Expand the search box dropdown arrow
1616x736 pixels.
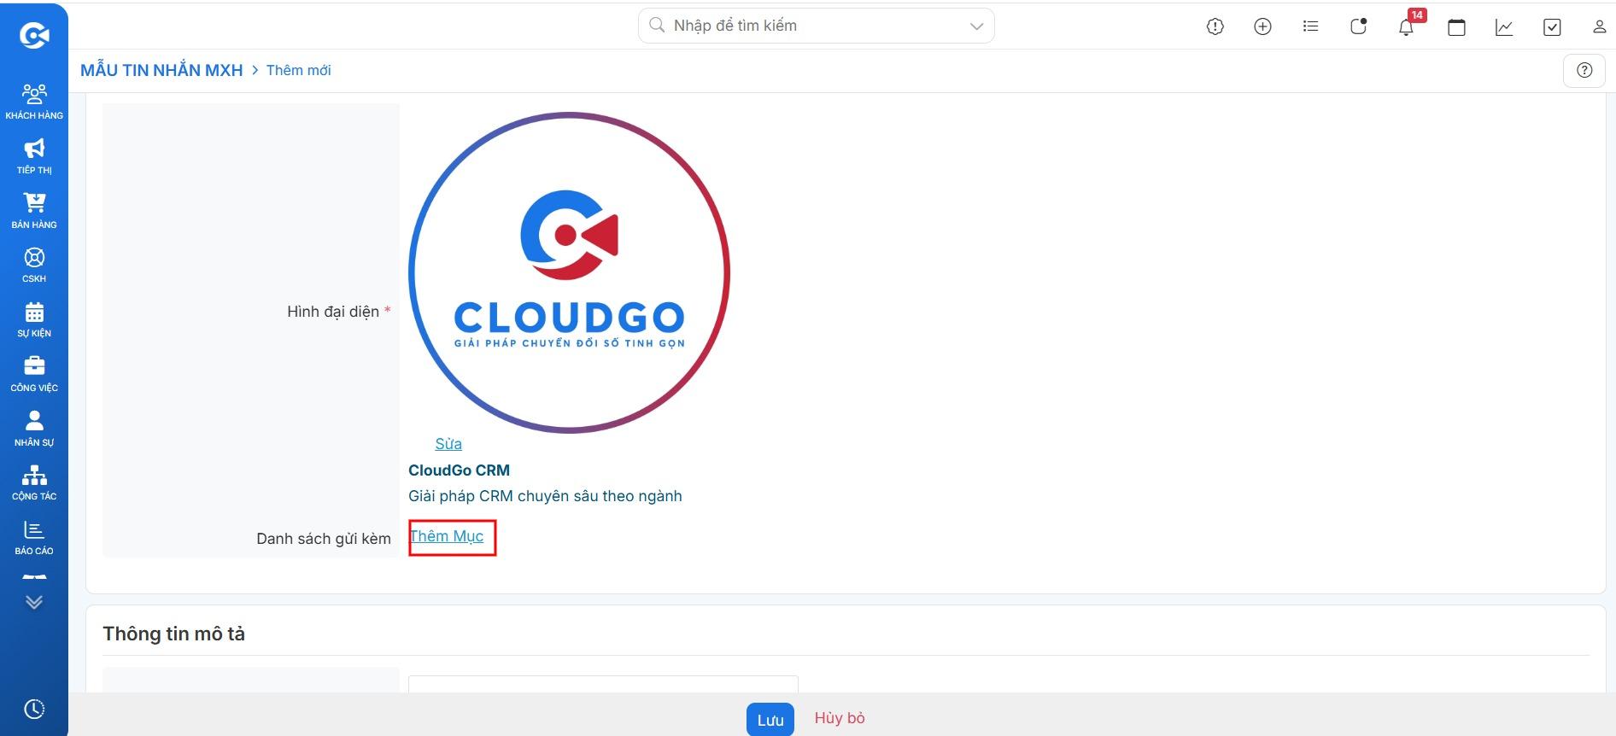976,26
